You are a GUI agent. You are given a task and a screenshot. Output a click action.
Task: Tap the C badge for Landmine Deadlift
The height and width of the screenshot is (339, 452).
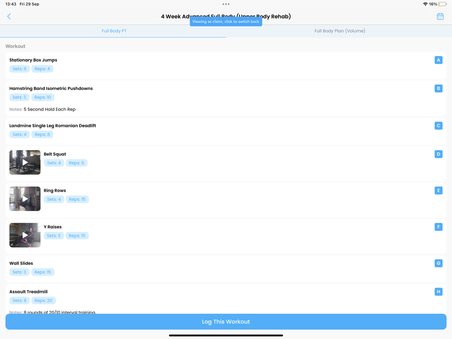(438, 126)
